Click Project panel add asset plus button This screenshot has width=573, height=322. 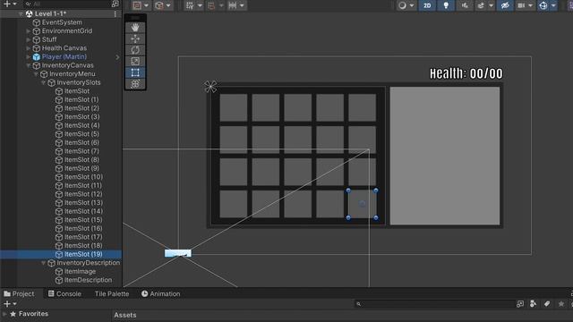click(x=7, y=304)
